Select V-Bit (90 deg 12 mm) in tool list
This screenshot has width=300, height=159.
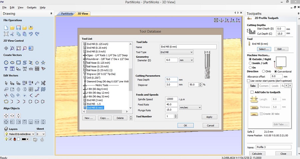tap(98, 93)
